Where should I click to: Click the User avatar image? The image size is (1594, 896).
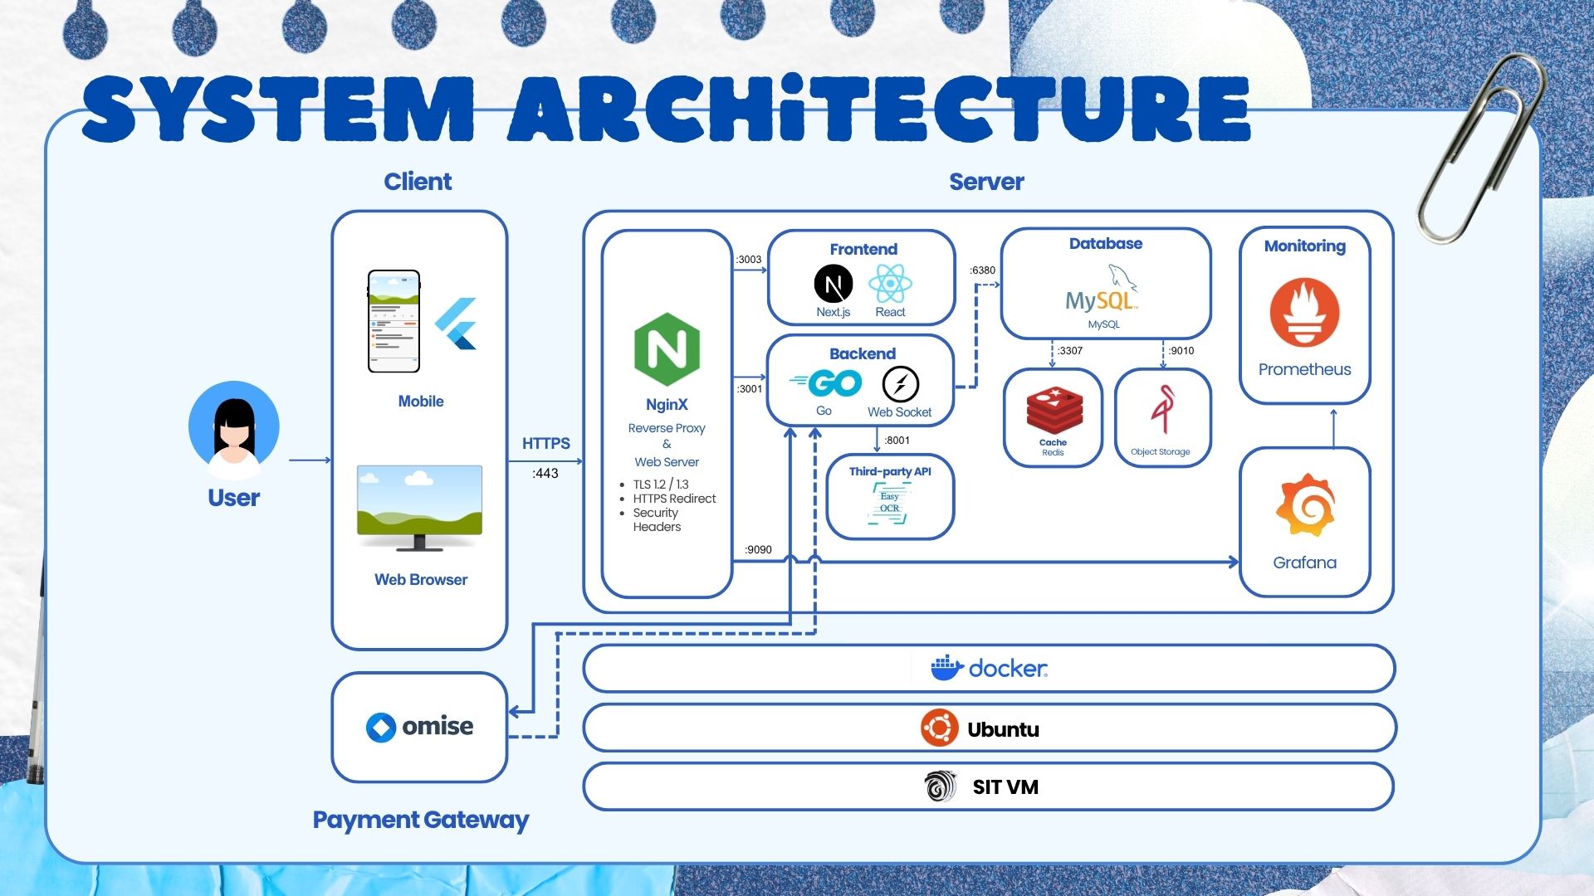pos(234,427)
